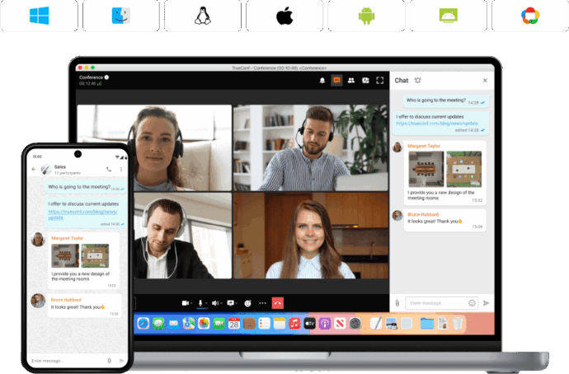Attach a file in laptop chat

pyautogui.click(x=397, y=303)
